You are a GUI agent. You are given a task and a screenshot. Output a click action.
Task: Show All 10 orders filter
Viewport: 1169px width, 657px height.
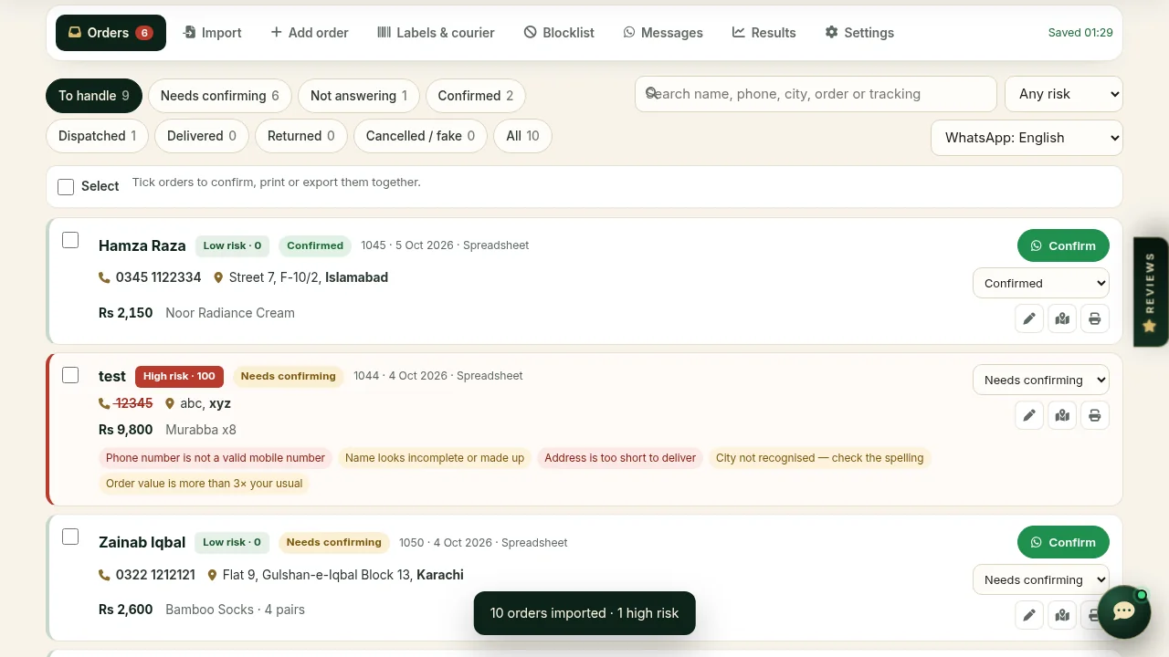522,136
